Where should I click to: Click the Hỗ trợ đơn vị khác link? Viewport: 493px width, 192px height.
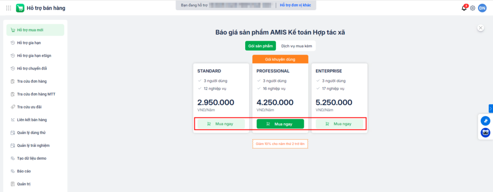(x=296, y=5)
